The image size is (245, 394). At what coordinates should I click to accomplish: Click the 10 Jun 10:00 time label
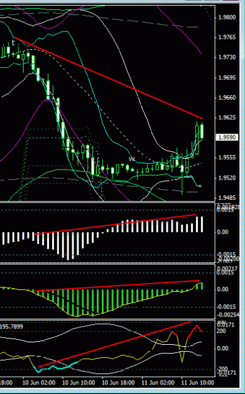click(79, 383)
